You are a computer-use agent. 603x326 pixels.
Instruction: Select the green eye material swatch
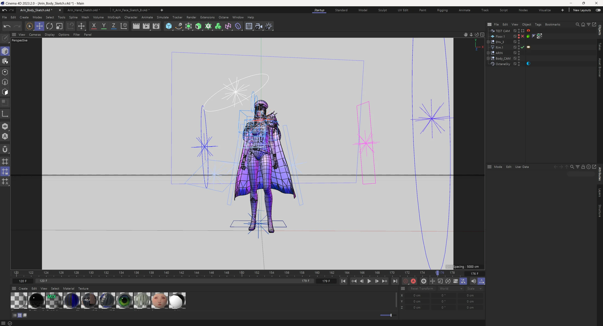[x=124, y=300]
